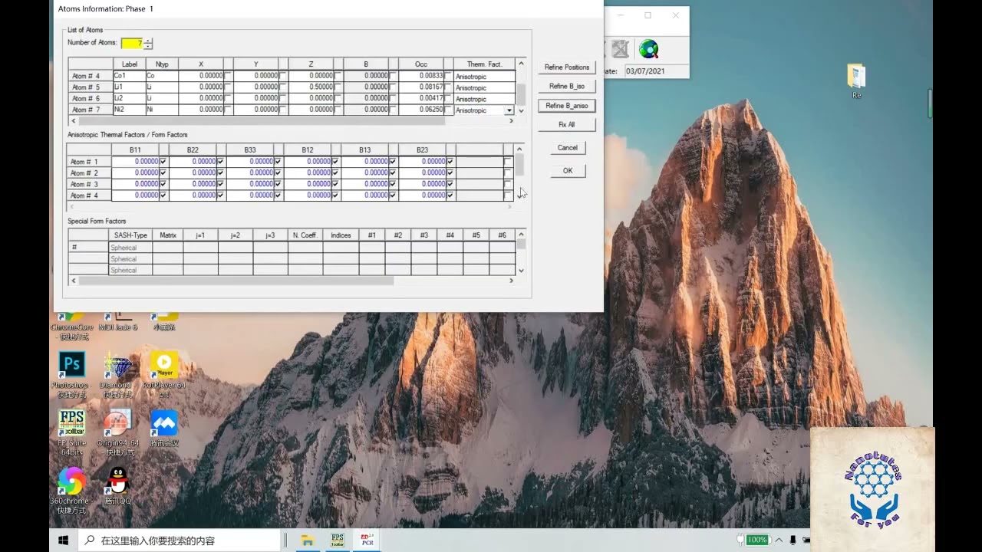Click Anisotropic cell for Atom # 5

[x=484, y=87]
